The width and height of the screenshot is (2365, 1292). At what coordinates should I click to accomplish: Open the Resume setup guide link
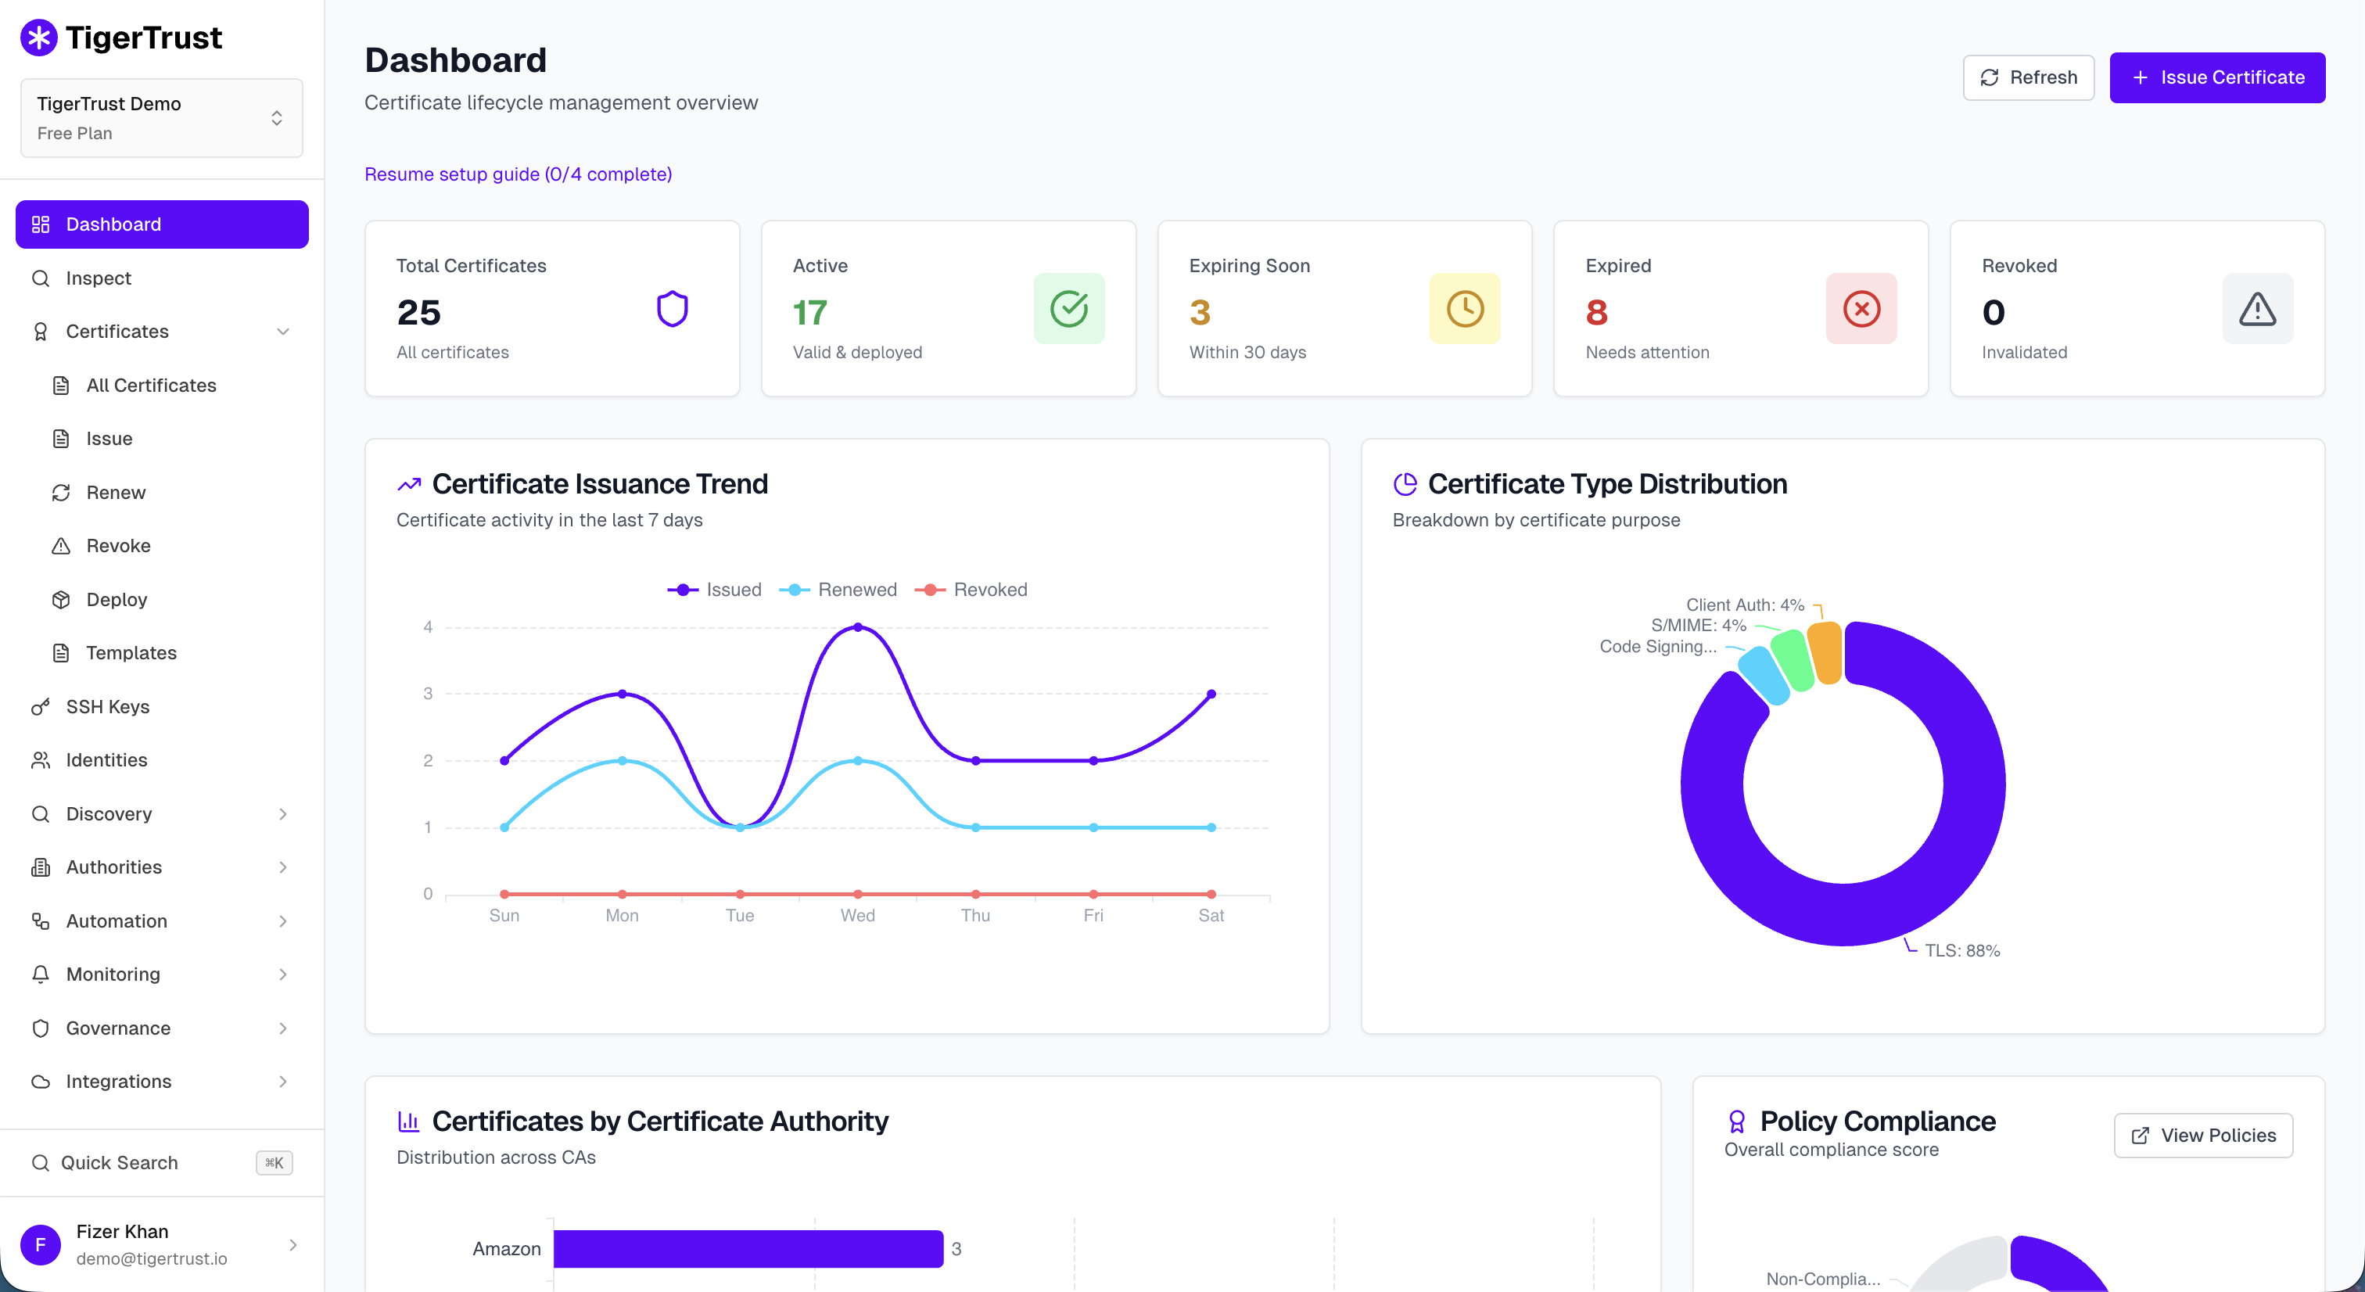518,174
